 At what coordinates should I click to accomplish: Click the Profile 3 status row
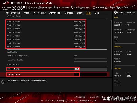click(x=46, y=29)
